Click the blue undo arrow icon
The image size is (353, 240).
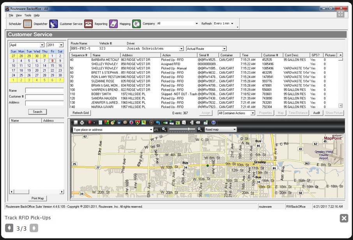tap(158, 123)
